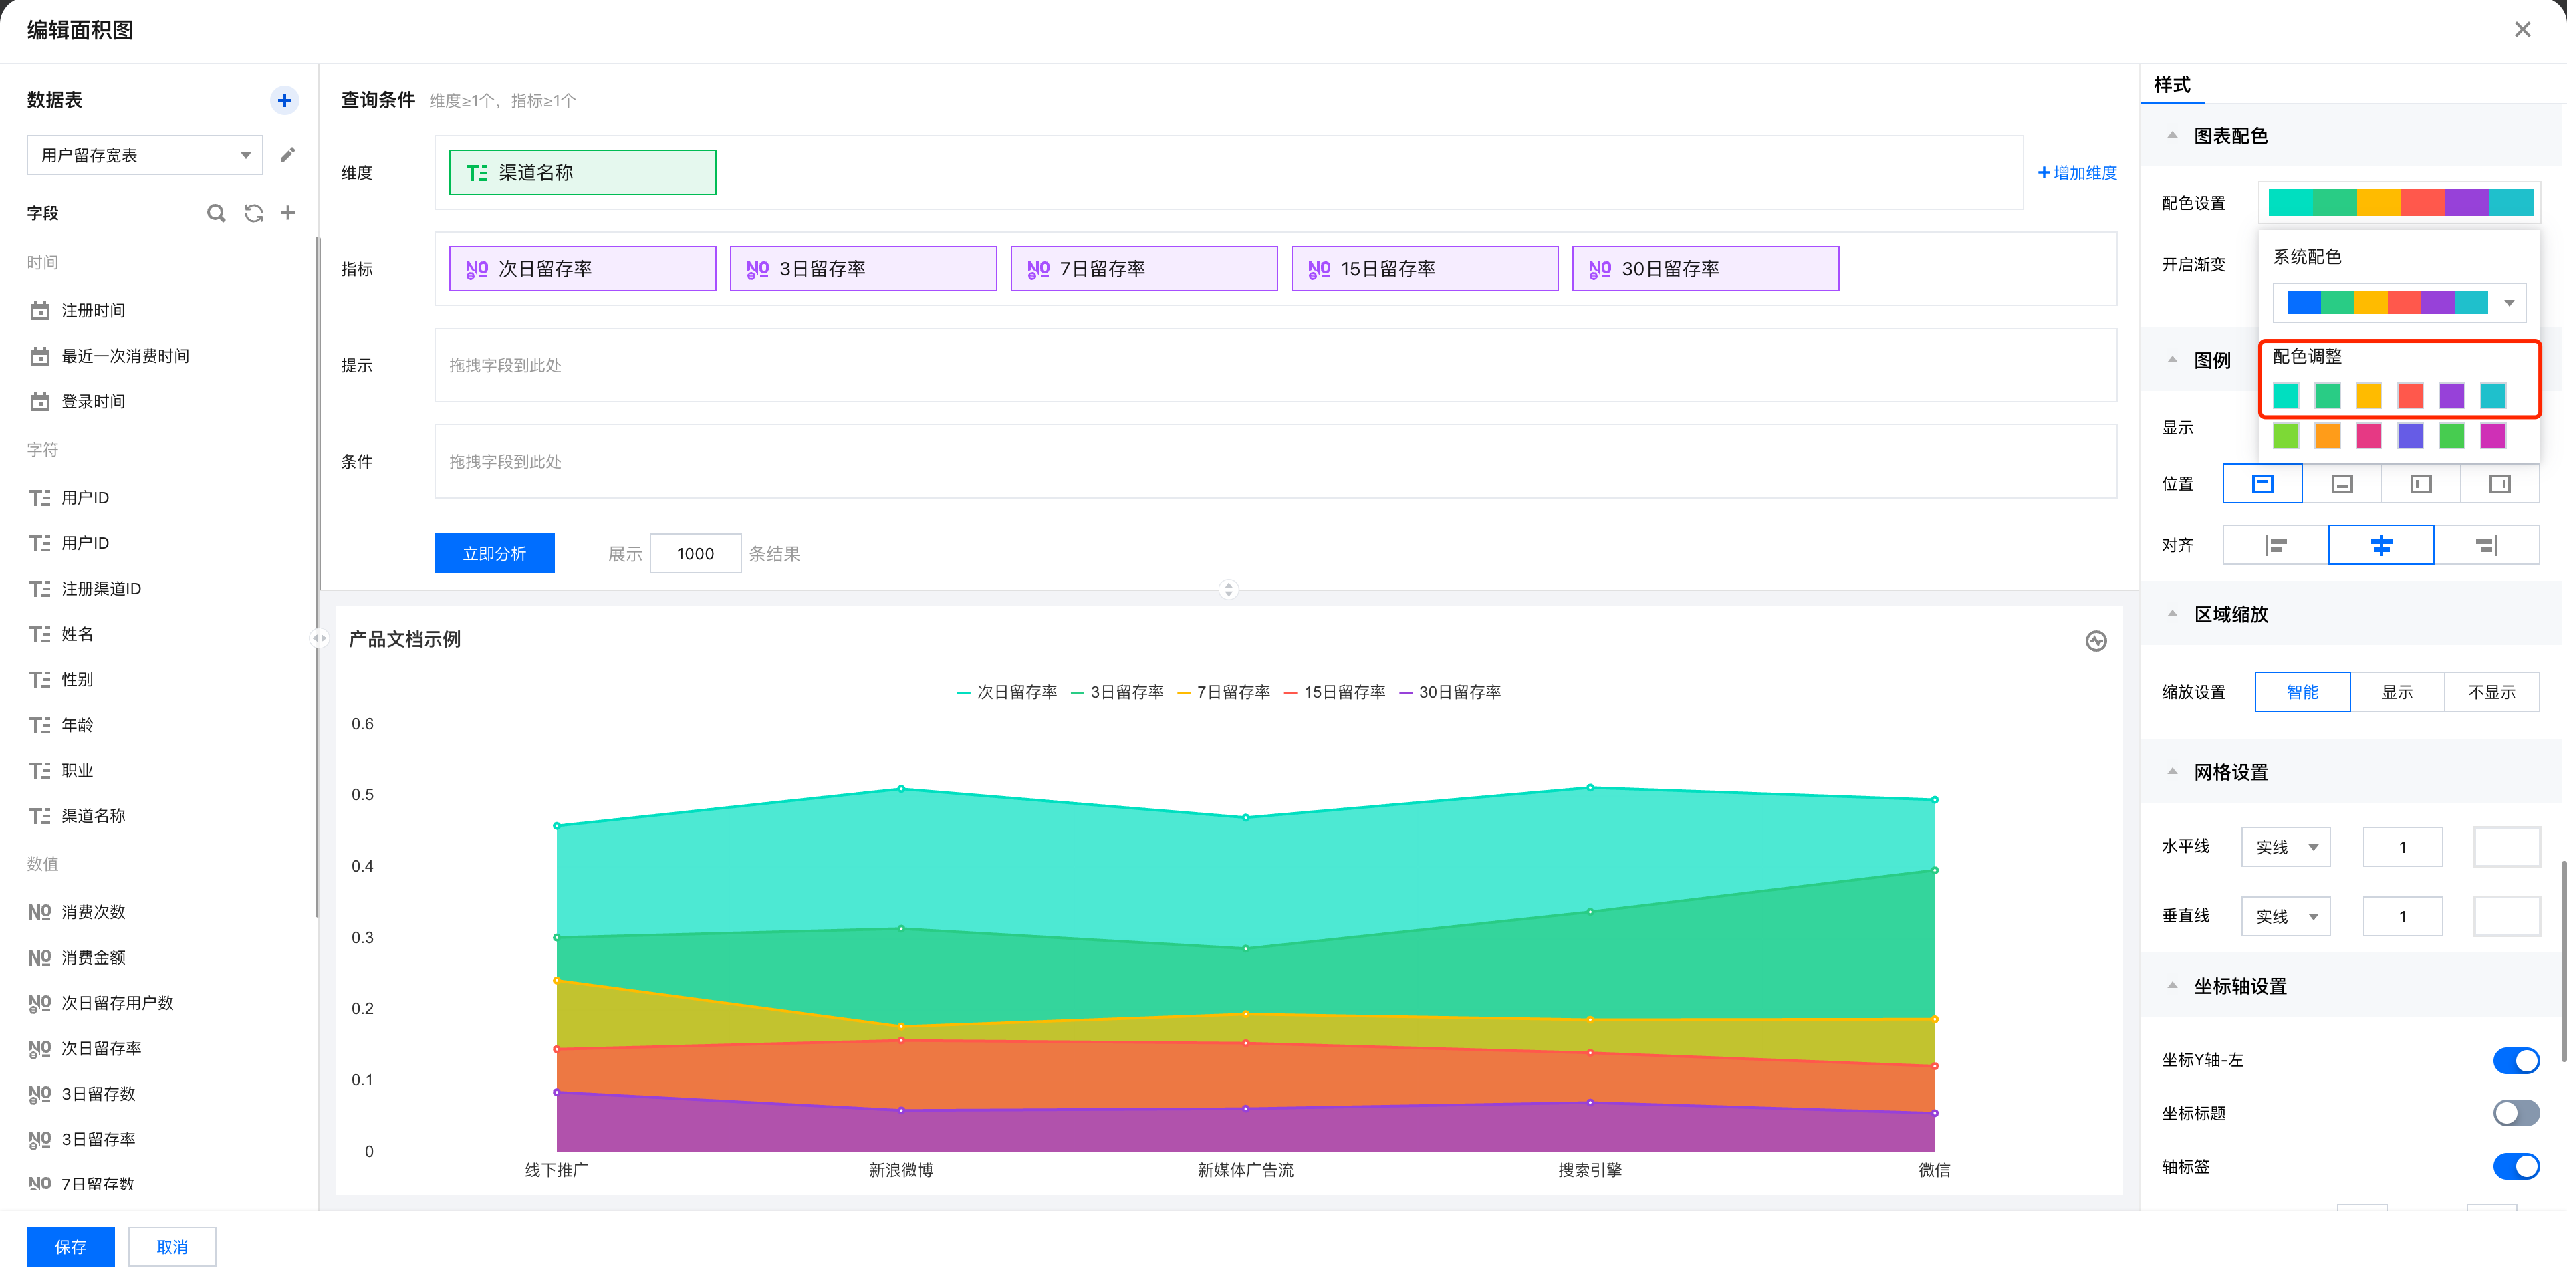The height and width of the screenshot is (1278, 2567).
Task: Click the chart type icon near 产品文档示例
Action: (2096, 640)
